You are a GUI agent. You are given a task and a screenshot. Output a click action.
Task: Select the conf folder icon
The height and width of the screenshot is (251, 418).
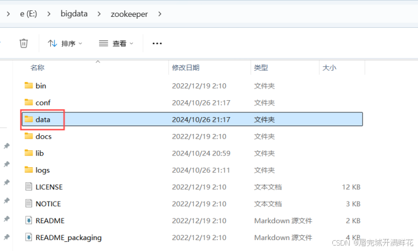(28, 102)
